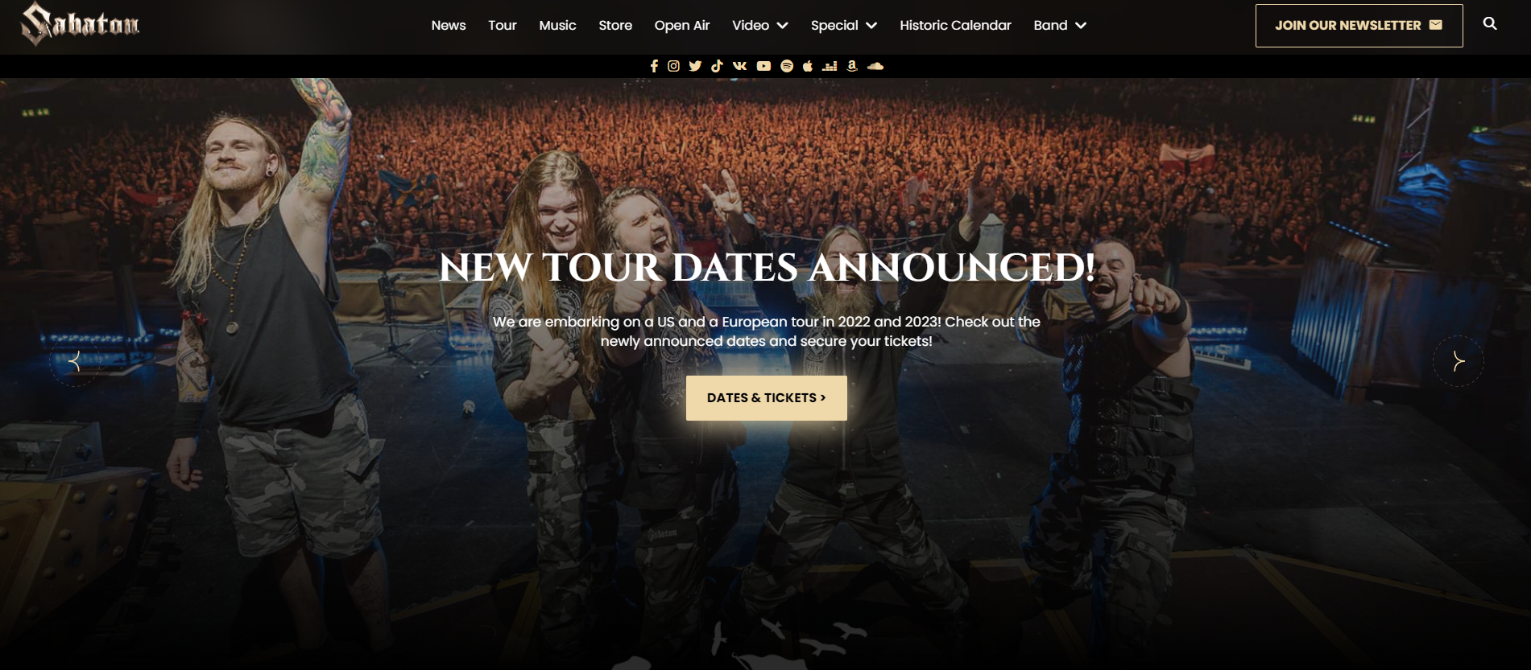This screenshot has height=670, width=1531.
Task: Open the Instagram social icon
Action: [674, 66]
